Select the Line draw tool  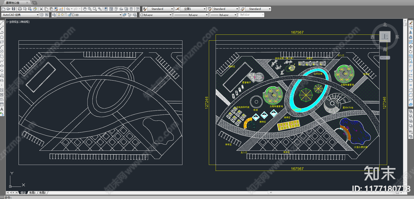2,23
